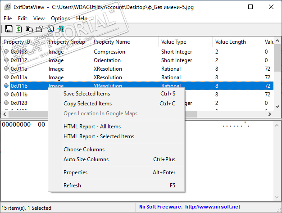Click list scrollbar down arrow
This screenshot has width=282, height=213.
(277, 107)
